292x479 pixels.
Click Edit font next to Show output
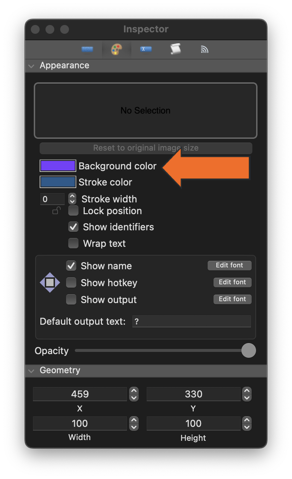pyautogui.click(x=232, y=299)
